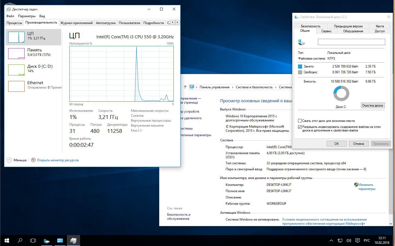Open the Сервис tab
This screenshot has height=246, width=395.
(x=326, y=31)
